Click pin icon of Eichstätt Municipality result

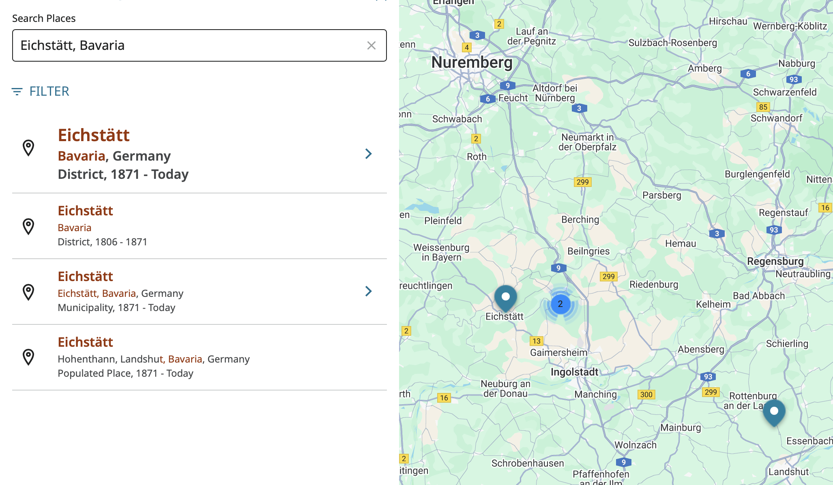coord(28,292)
